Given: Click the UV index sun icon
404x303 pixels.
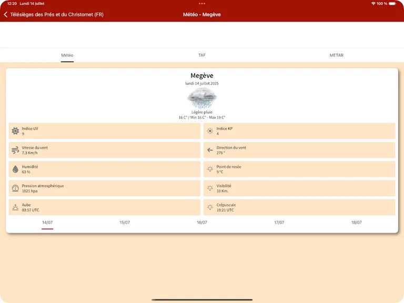Looking at the screenshot, I should pyautogui.click(x=15, y=131).
